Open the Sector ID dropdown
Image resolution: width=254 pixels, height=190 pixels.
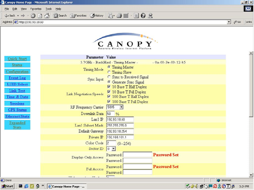(113, 149)
